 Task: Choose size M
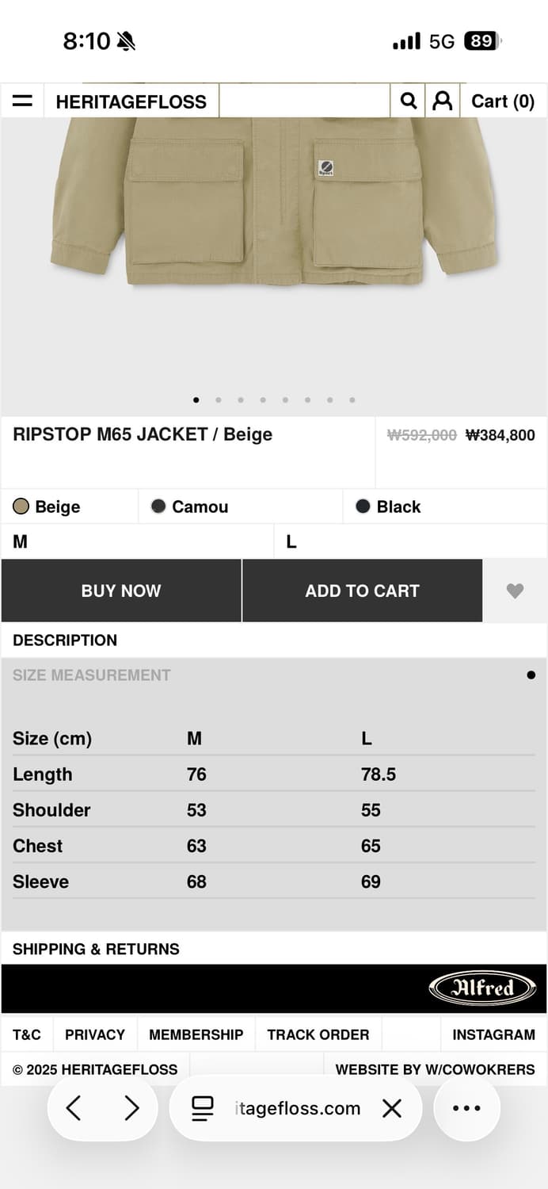coord(21,542)
